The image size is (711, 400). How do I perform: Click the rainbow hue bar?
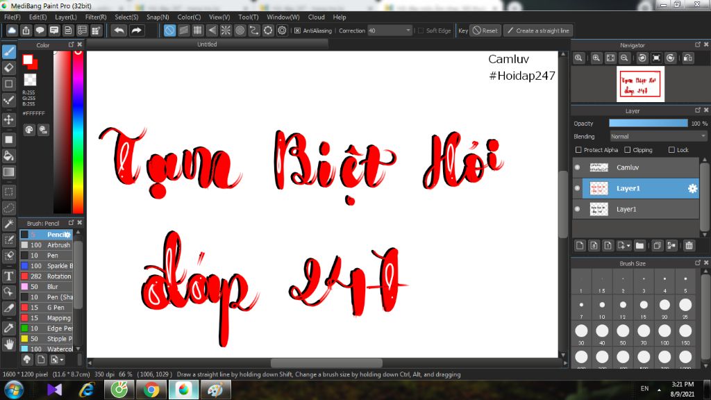(x=78, y=131)
